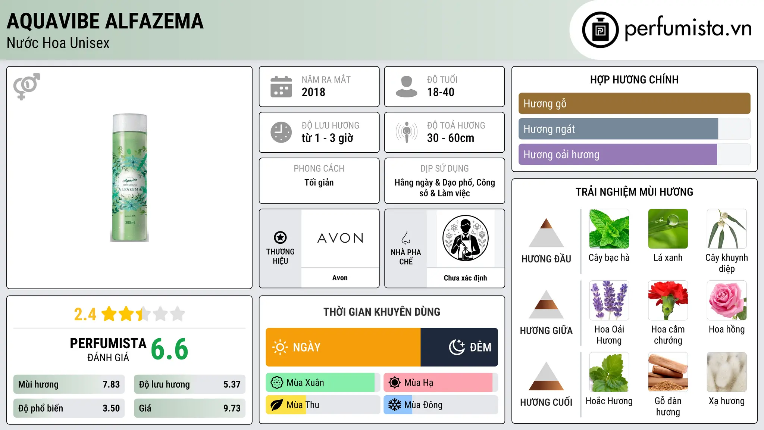764x430 pixels.
Task: Click the orange Ngày daytime bar
Action: (x=343, y=347)
